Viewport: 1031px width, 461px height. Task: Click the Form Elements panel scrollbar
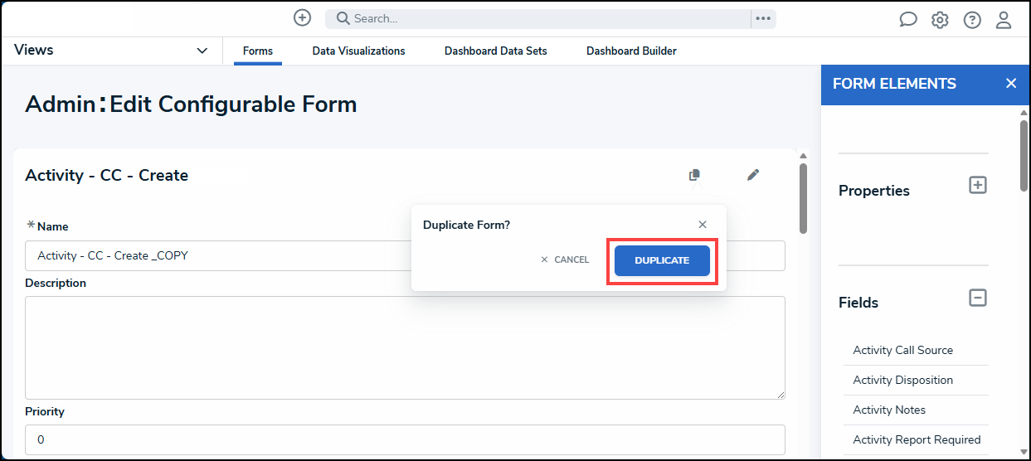coord(1024,158)
